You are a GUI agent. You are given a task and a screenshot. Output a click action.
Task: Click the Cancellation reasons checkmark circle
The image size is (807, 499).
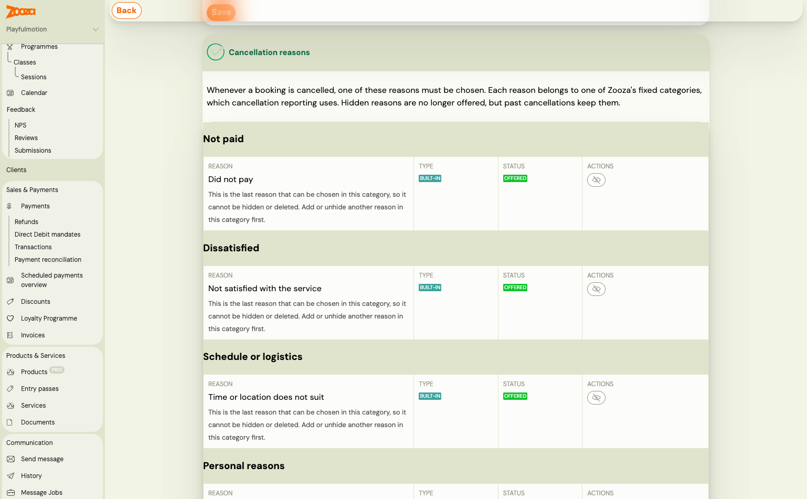[x=216, y=52]
